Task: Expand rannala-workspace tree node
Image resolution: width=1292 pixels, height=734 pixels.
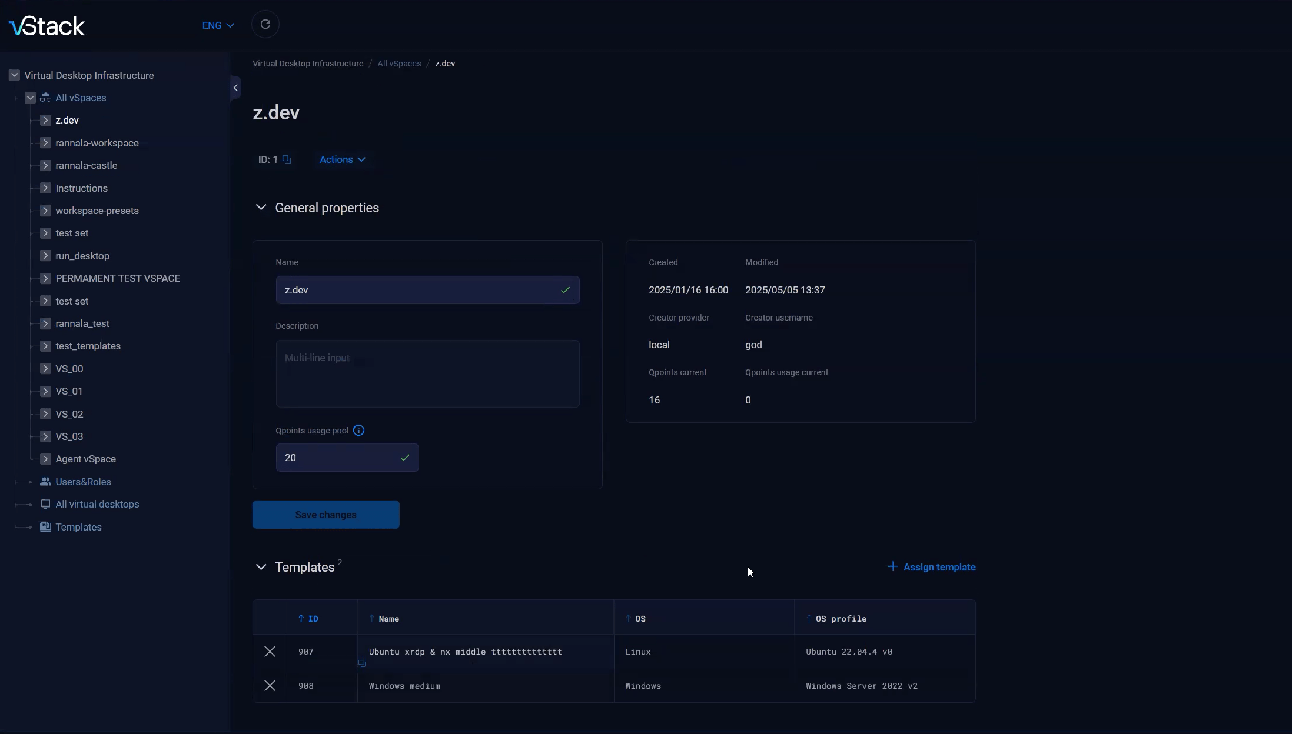Action: [45, 143]
